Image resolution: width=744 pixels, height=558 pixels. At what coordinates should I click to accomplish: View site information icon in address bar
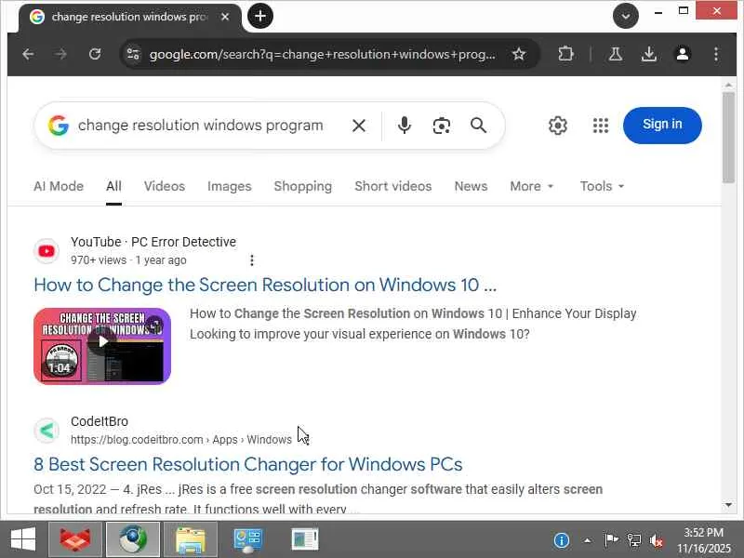133,54
